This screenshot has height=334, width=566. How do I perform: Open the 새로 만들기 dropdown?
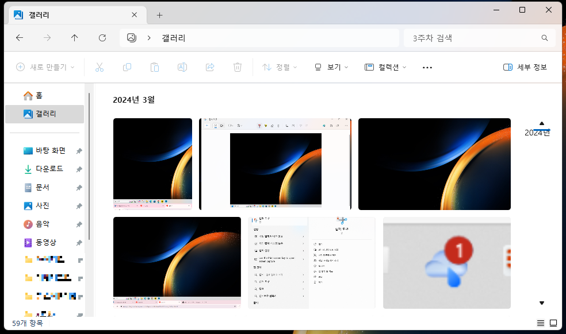[x=45, y=67]
